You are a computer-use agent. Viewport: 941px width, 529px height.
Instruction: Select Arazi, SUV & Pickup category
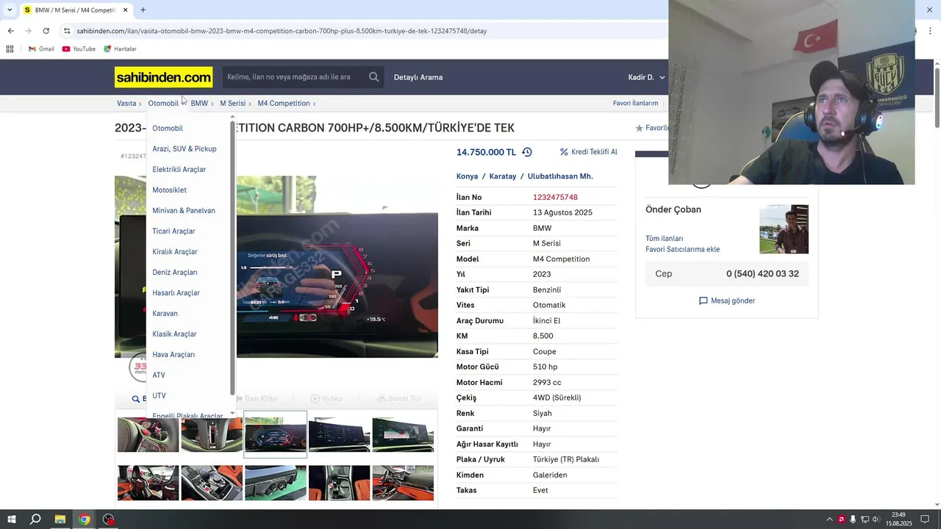click(185, 149)
